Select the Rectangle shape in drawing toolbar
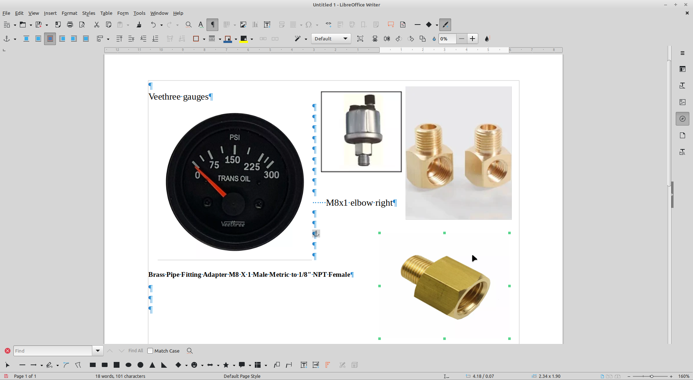Viewport: 693px width, 380px height. [x=93, y=365]
